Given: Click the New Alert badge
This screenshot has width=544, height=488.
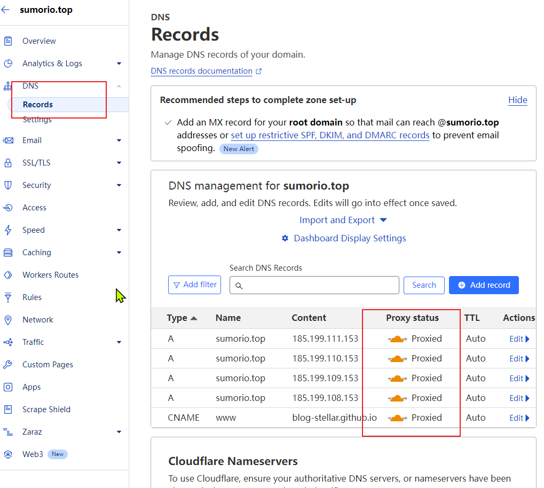Looking at the screenshot, I should tap(239, 149).
